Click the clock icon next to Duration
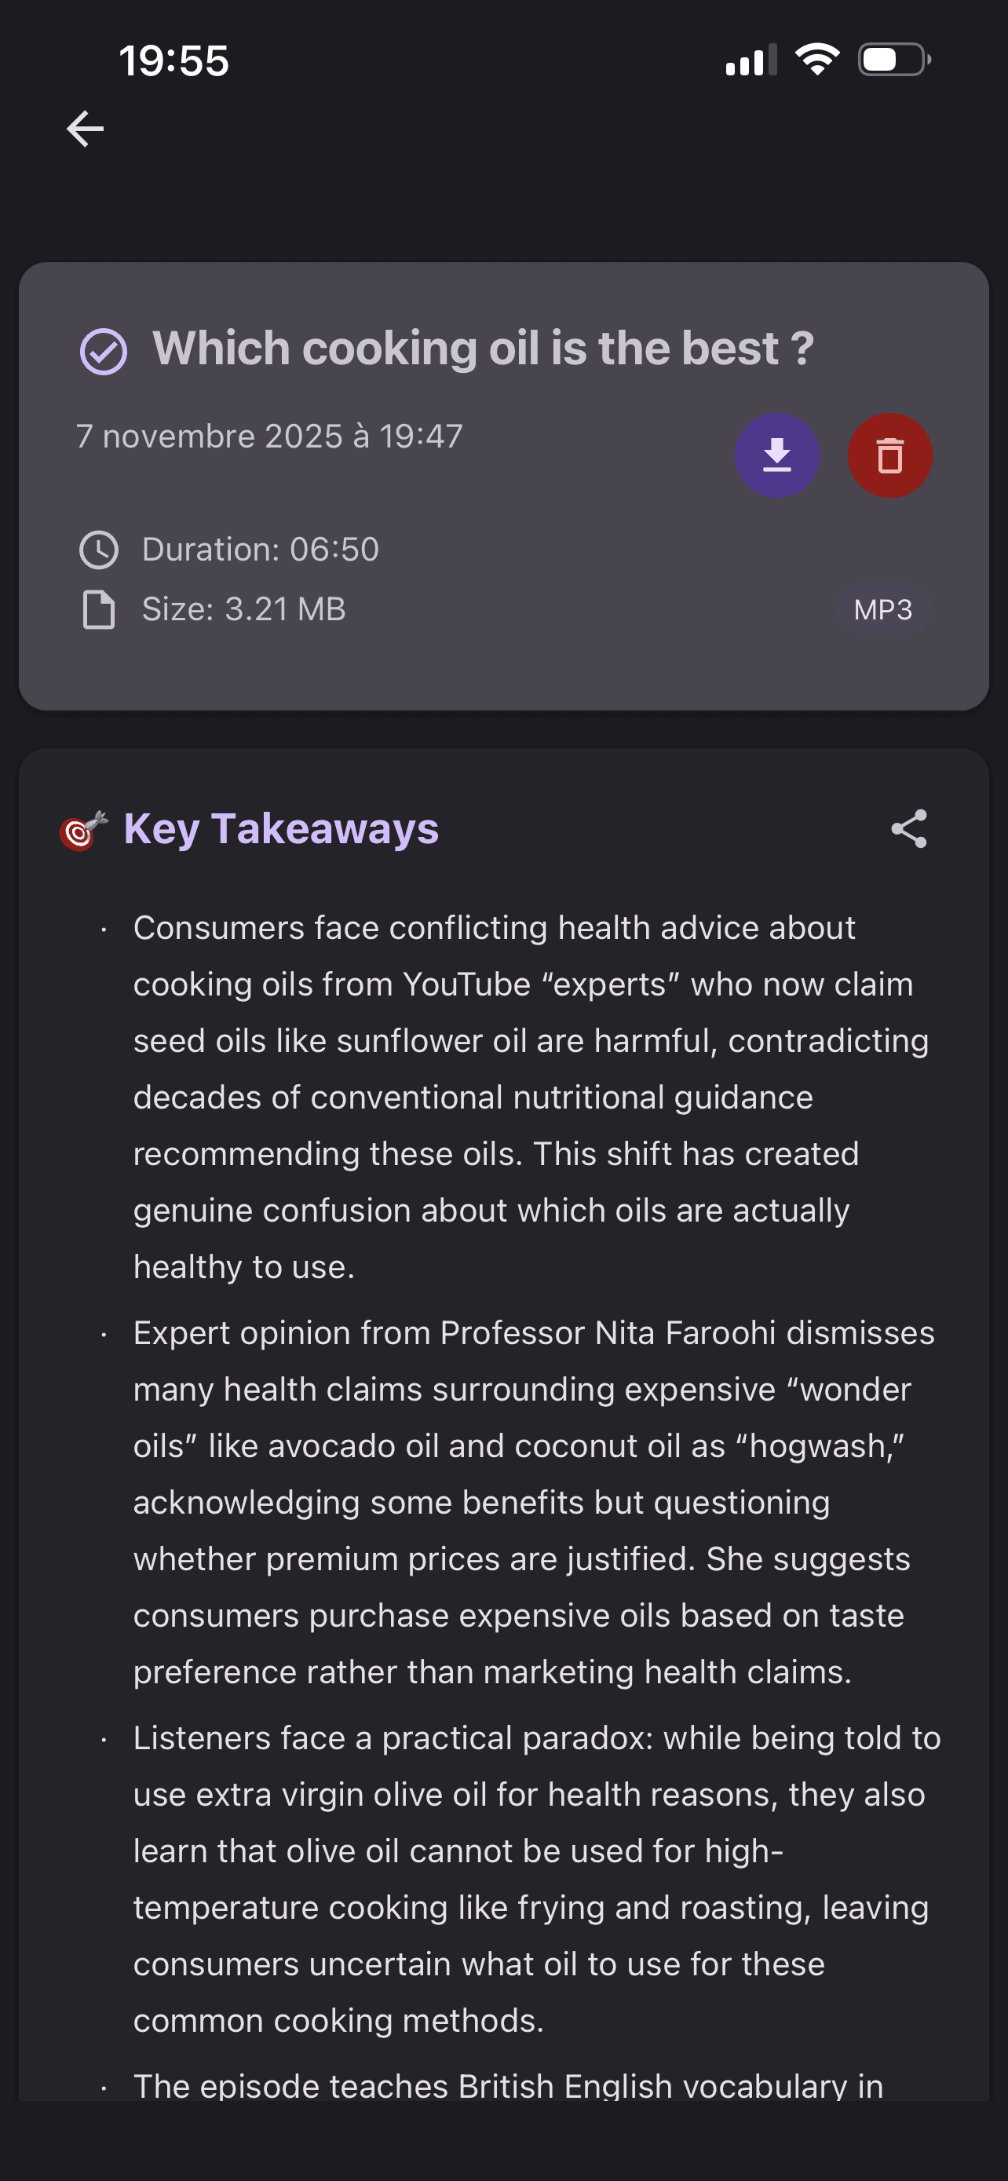 (99, 550)
